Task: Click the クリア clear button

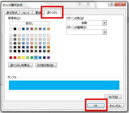Action: coord(113,97)
